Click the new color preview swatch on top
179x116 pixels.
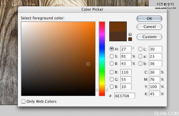(118, 27)
